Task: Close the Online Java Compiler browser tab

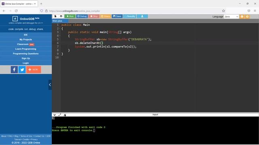Action: pyautogui.click(x=35, y=4)
